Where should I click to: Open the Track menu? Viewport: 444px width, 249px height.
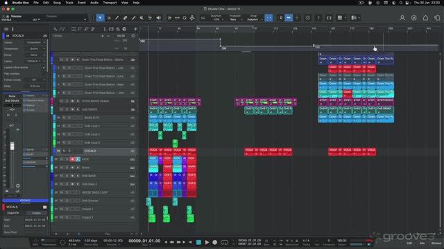tap(69, 3)
